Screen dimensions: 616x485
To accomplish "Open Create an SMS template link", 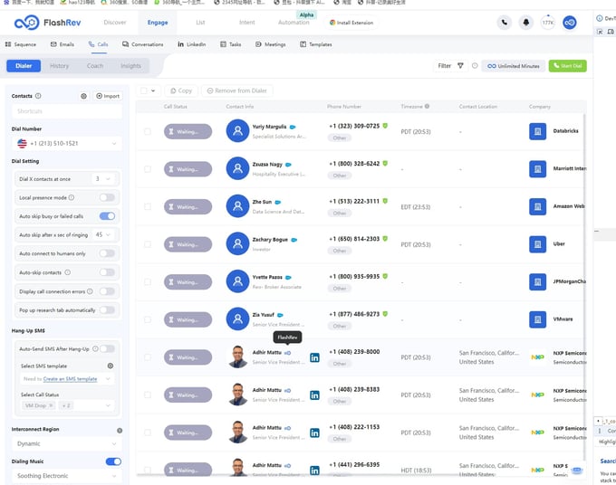I will coord(70,379).
